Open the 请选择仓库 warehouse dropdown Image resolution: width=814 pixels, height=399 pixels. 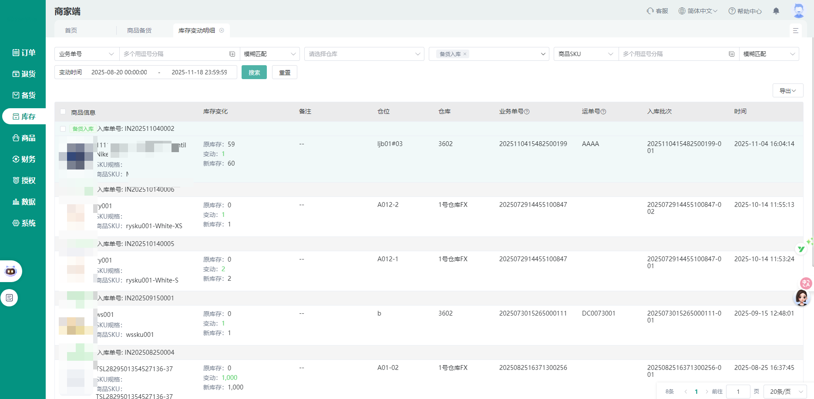(x=364, y=54)
